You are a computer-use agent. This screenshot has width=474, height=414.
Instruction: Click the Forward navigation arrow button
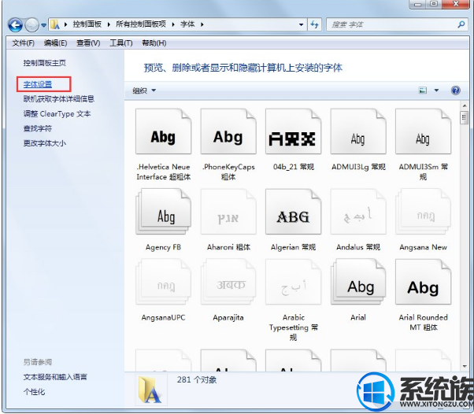31,24
